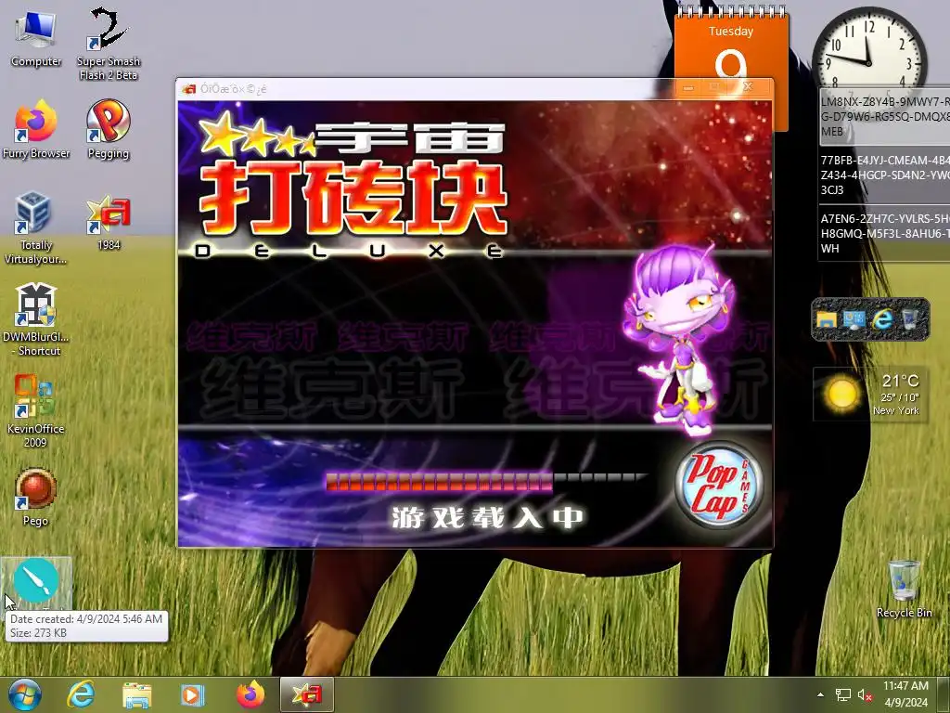Screen dimensions: 950x713
Task: Select the note starting LM8NX-Z8Y4B
Action: tap(884, 117)
